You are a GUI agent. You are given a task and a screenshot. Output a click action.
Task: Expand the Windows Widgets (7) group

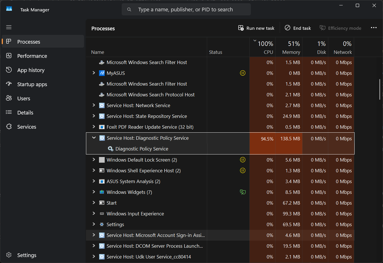[x=94, y=192]
